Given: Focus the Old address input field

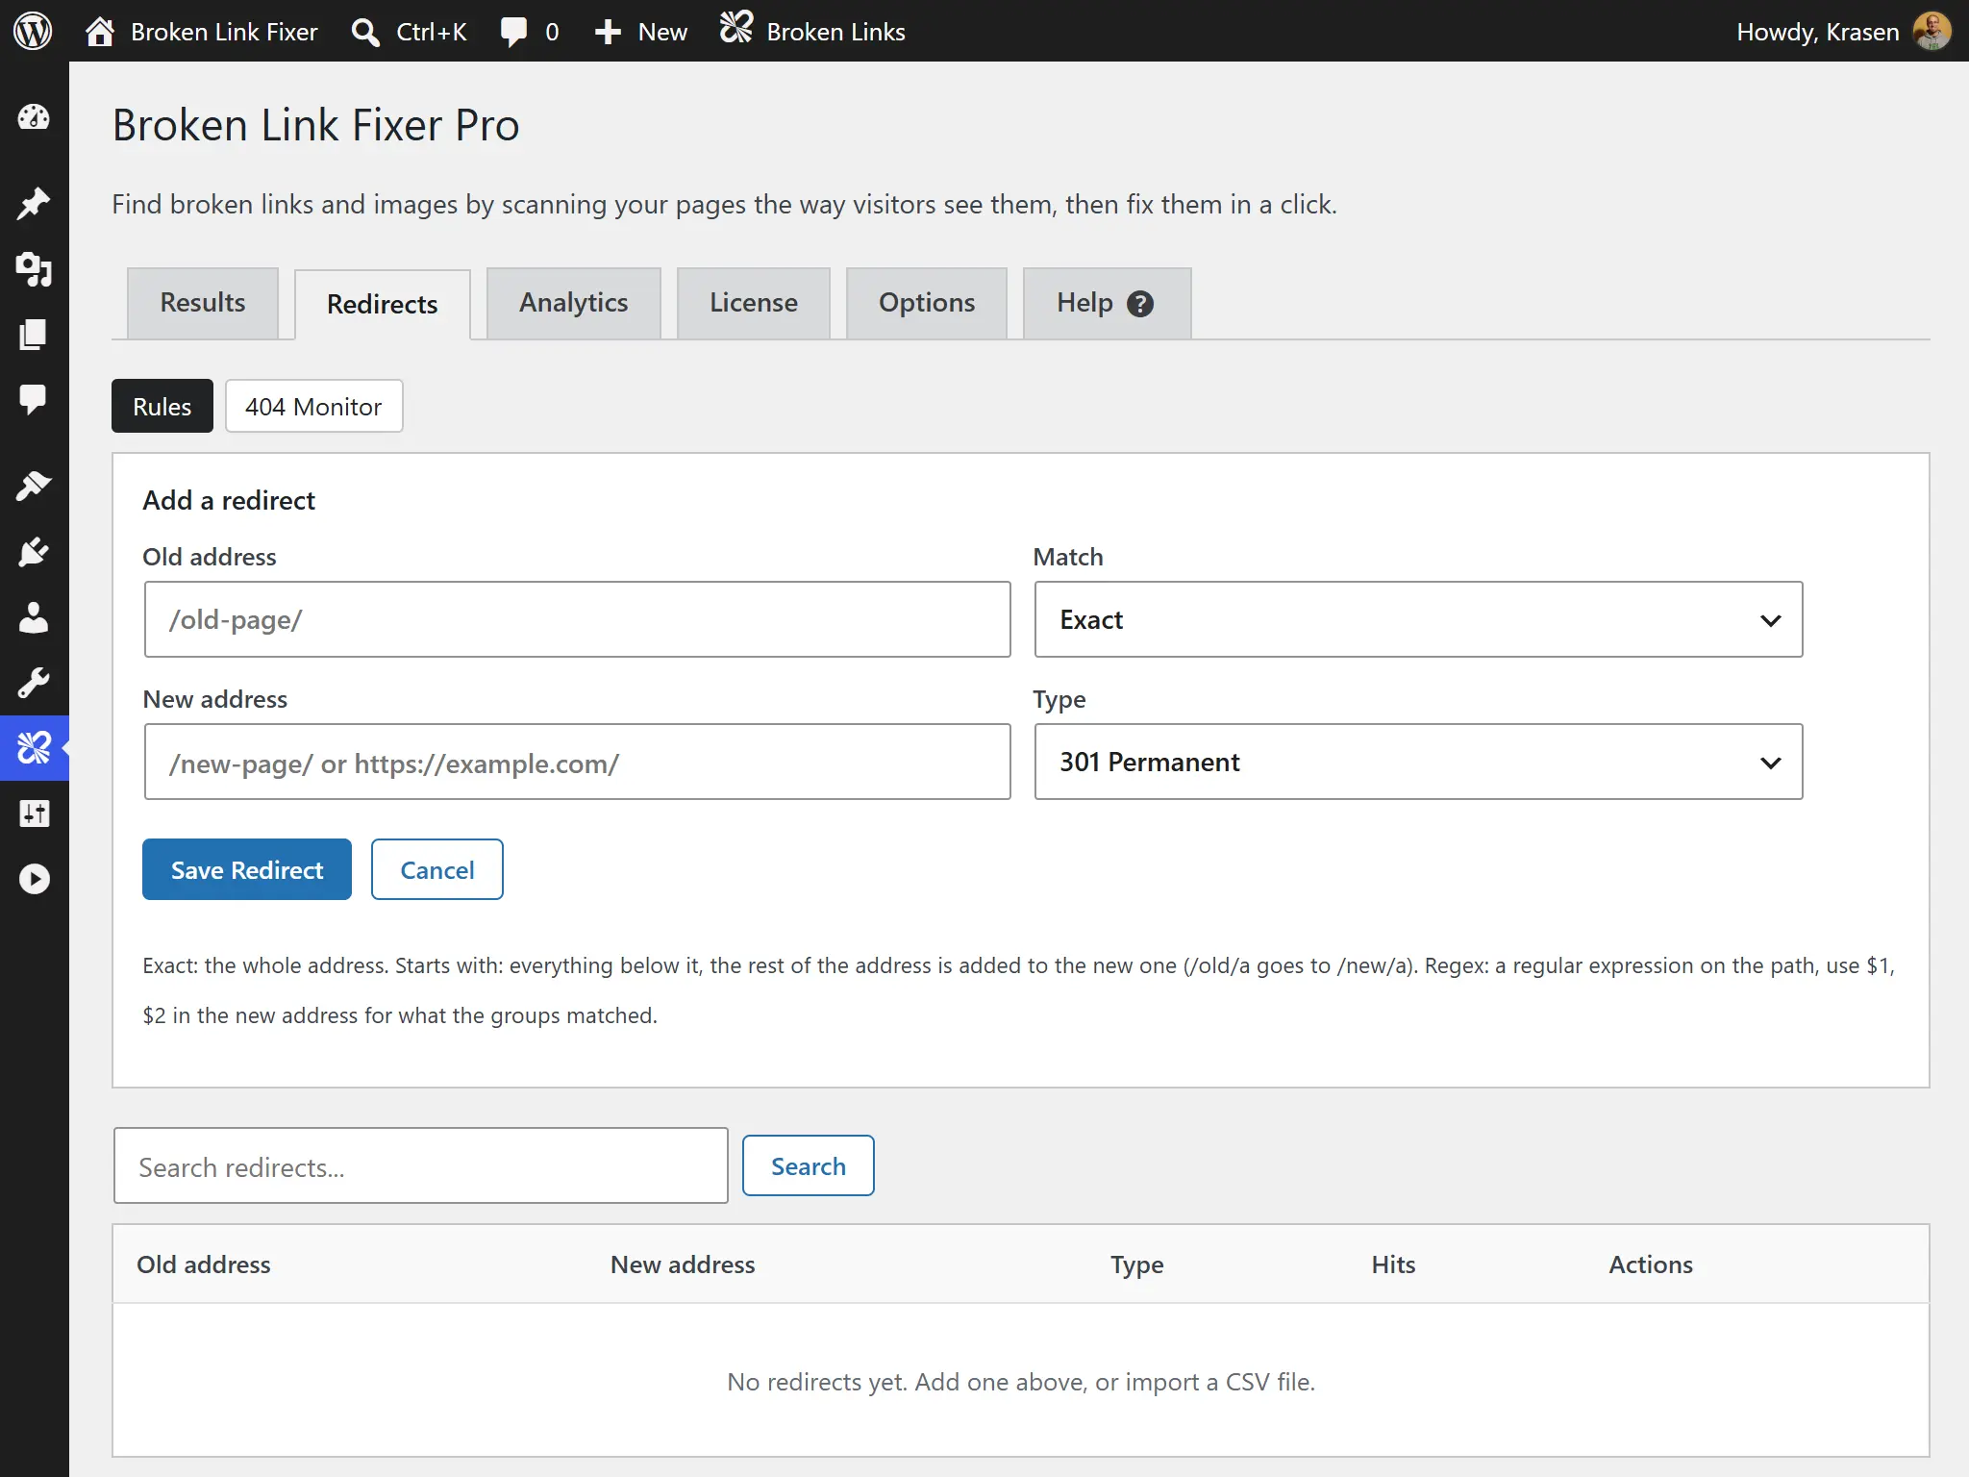Looking at the screenshot, I should tap(578, 619).
